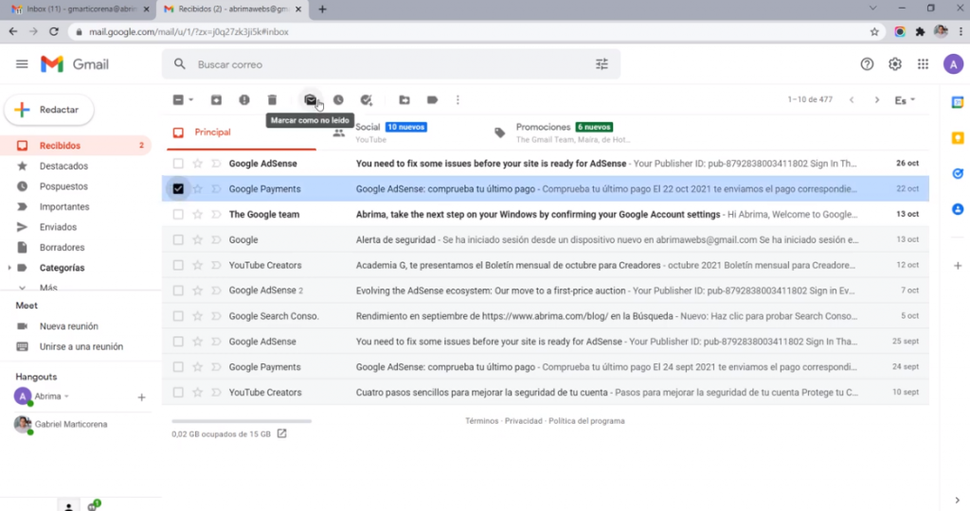Image resolution: width=970 pixels, height=511 pixels.
Task: Focus the Buscar correo search field
Action: [x=389, y=64]
